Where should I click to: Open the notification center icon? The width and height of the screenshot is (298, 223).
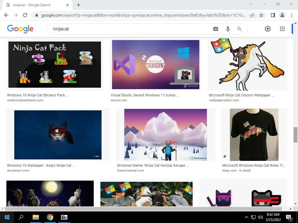click(x=289, y=217)
